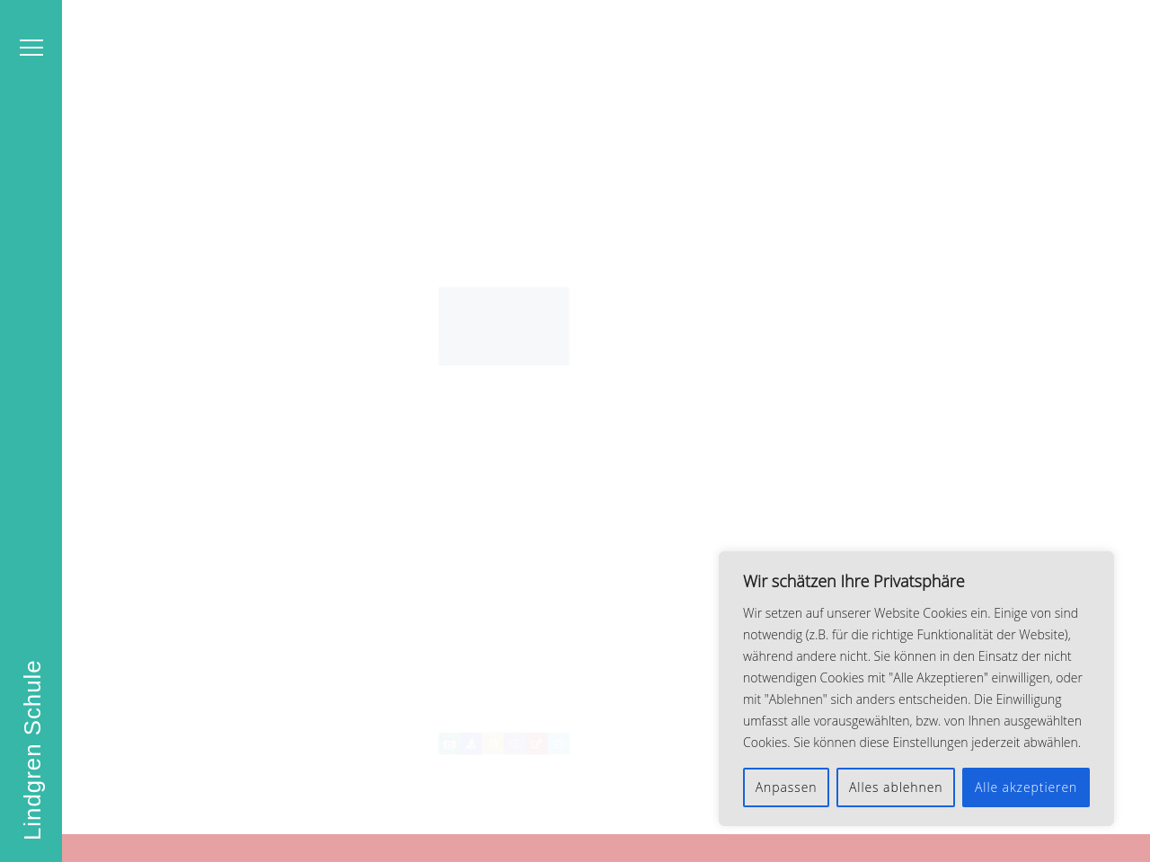Click the gray cookie banner background beside heading
Screen dimensions: 1150x862
[1033, 579]
